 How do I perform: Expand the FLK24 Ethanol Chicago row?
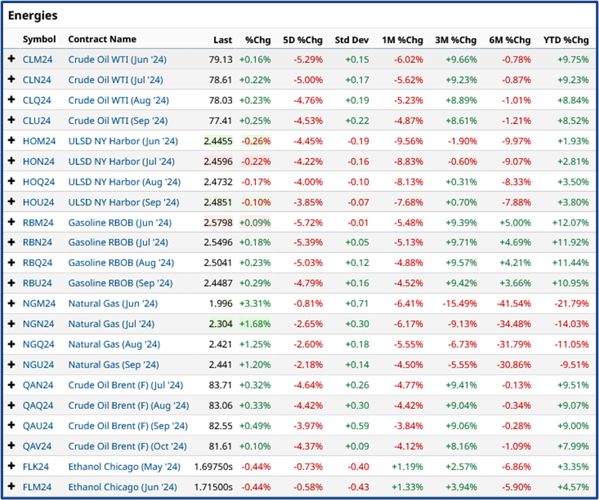click(x=13, y=466)
